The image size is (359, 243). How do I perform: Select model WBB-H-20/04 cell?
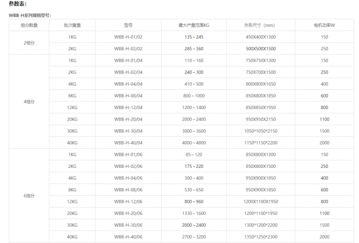tap(128, 119)
